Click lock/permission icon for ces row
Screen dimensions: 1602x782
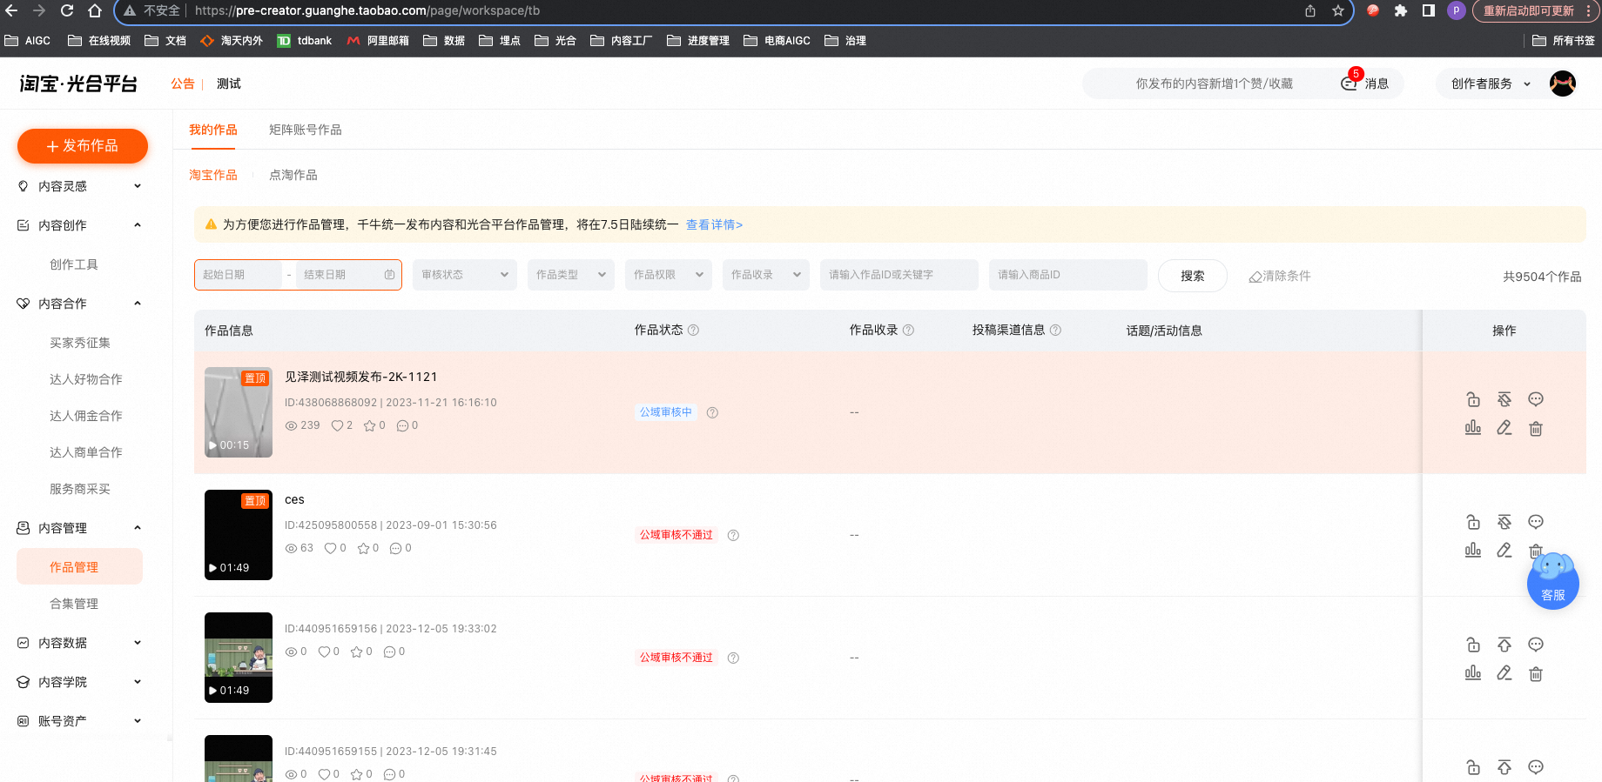click(x=1473, y=522)
